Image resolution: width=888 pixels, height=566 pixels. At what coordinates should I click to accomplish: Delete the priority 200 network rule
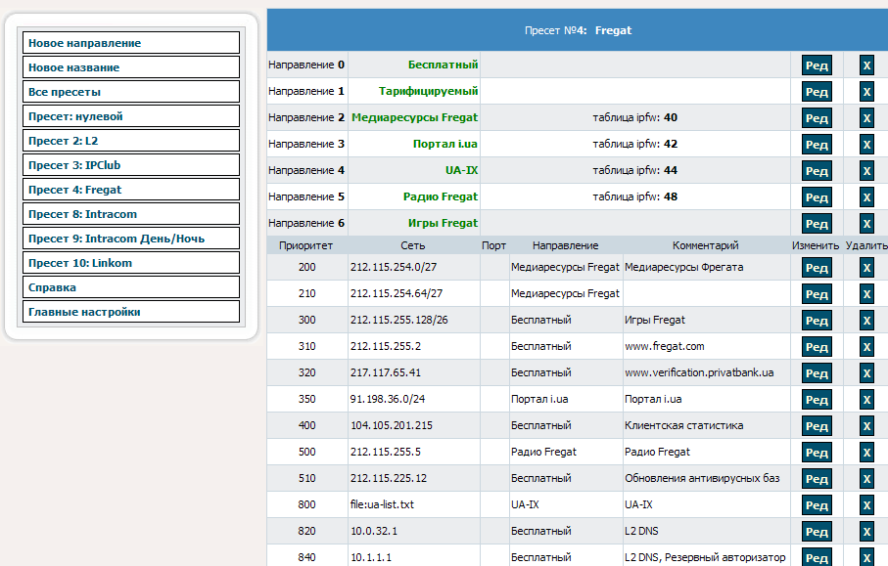[x=866, y=268]
